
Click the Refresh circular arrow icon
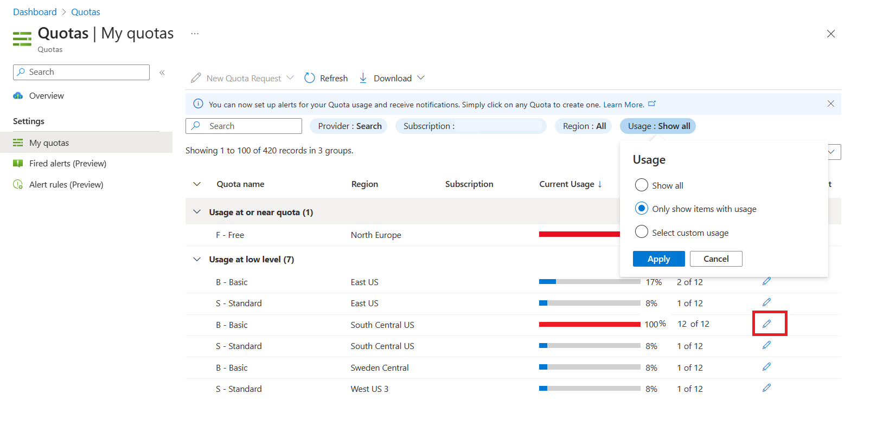pyautogui.click(x=310, y=78)
